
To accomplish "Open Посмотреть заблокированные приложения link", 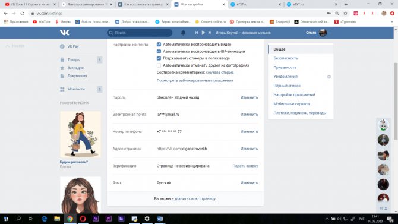I will (x=195, y=80).
